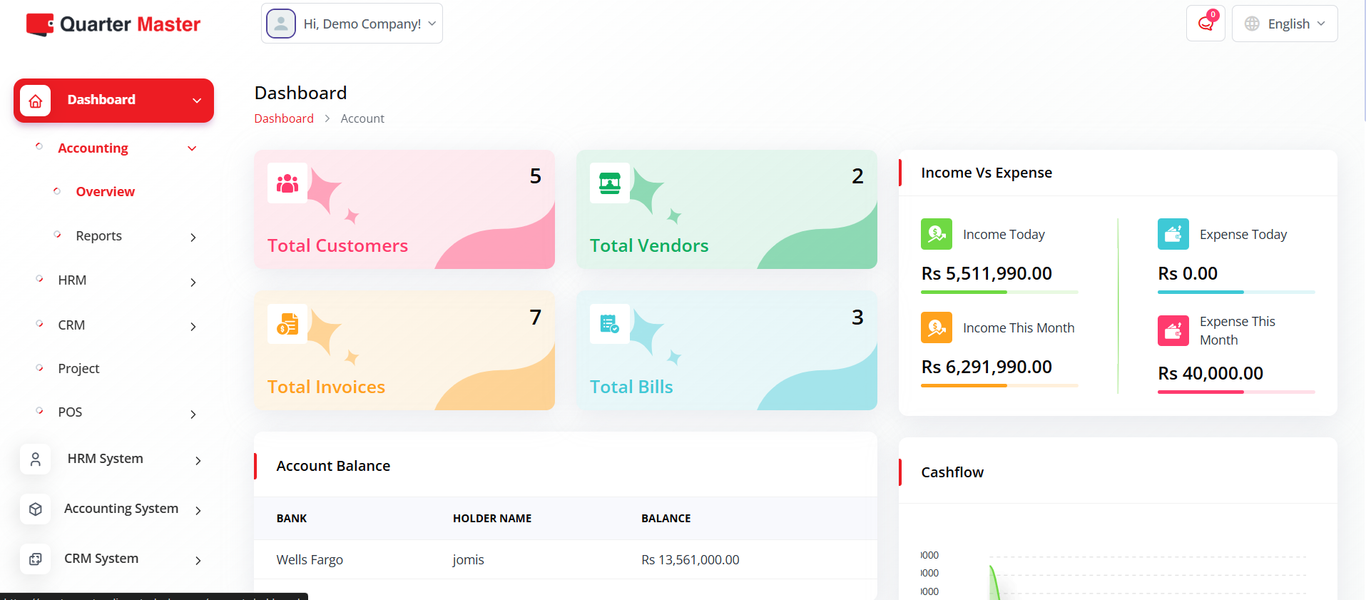Open the HRM System menu
The height and width of the screenshot is (600, 1366).
pyautogui.click(x=105, y=458)
